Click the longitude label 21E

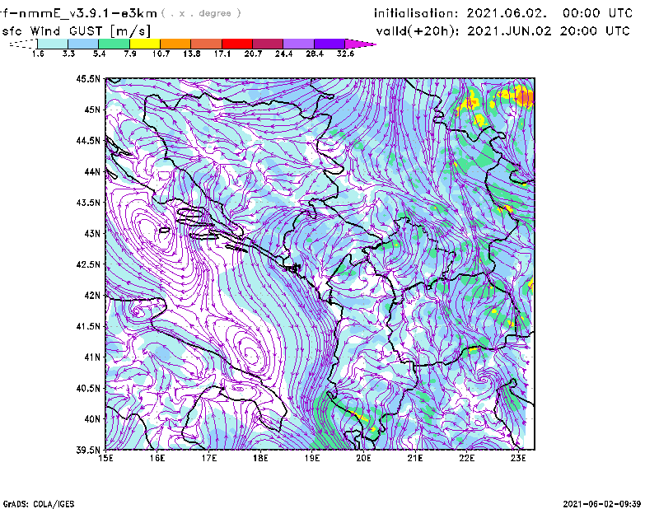(415, 458)
